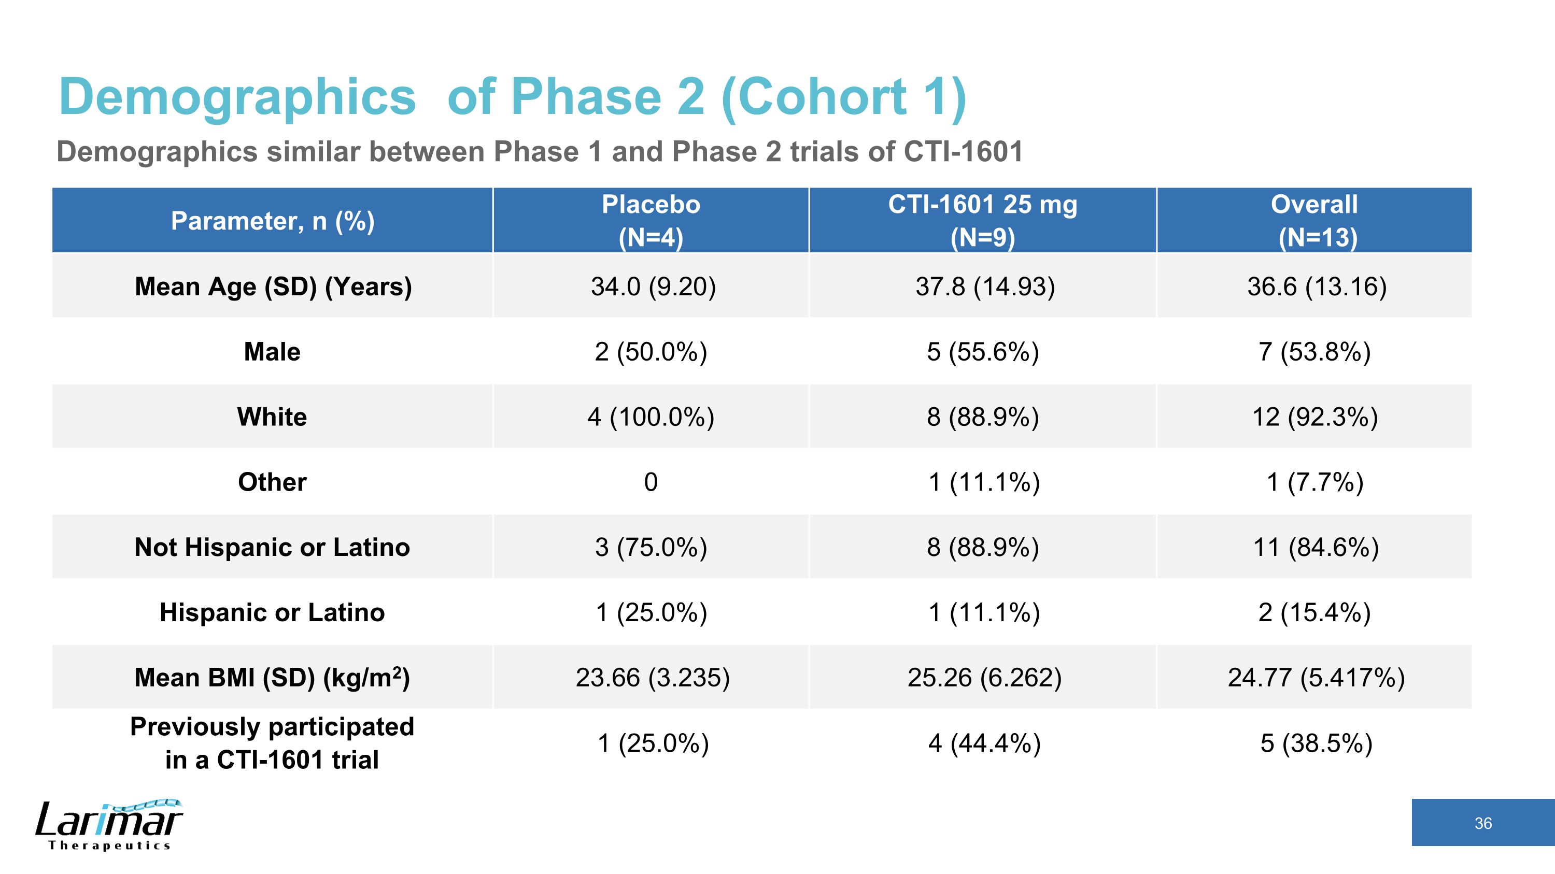Click the Mean BMI (SD) row label

click(x=272, y=677)
